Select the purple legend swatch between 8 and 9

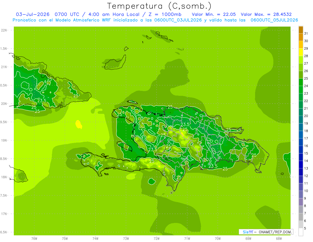point(301,202)
